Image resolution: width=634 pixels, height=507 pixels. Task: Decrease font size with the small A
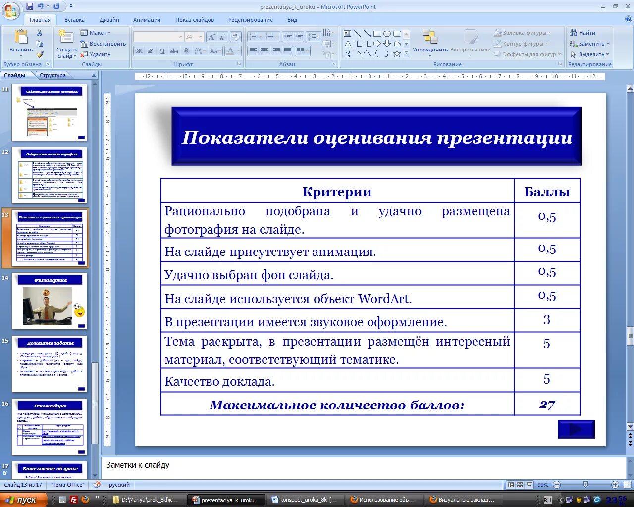[x=222, y=37]
